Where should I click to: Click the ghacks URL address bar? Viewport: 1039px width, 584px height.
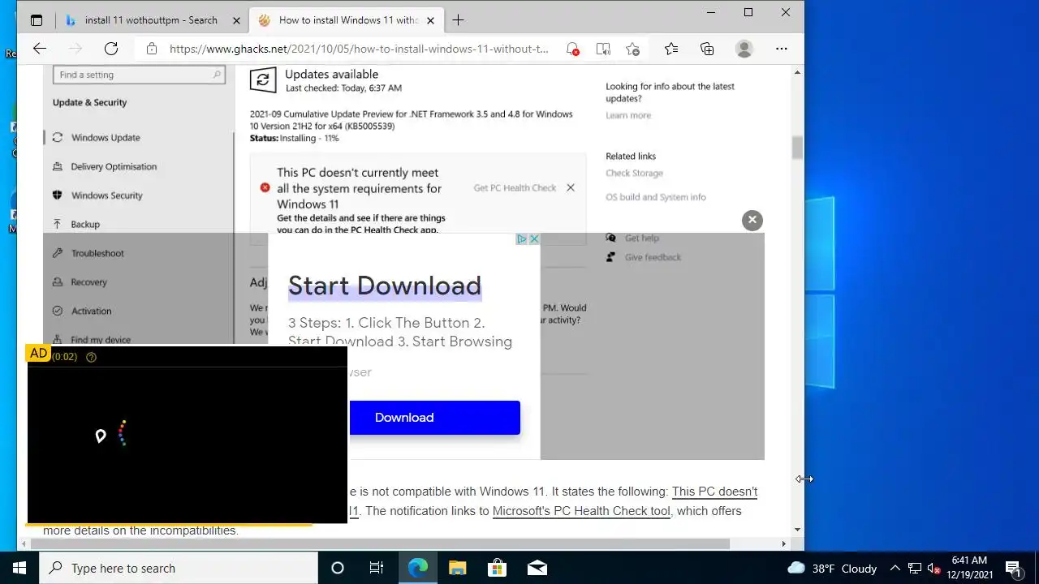coord(359,49)
